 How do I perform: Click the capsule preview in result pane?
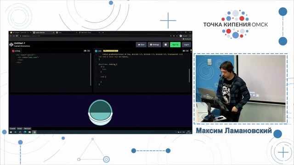[100, 112]
